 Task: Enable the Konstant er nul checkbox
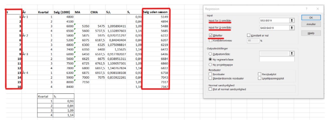pyautogui.click(x=248, y=35)
